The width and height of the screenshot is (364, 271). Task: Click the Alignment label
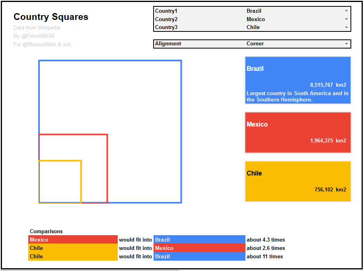coord(168,44)
